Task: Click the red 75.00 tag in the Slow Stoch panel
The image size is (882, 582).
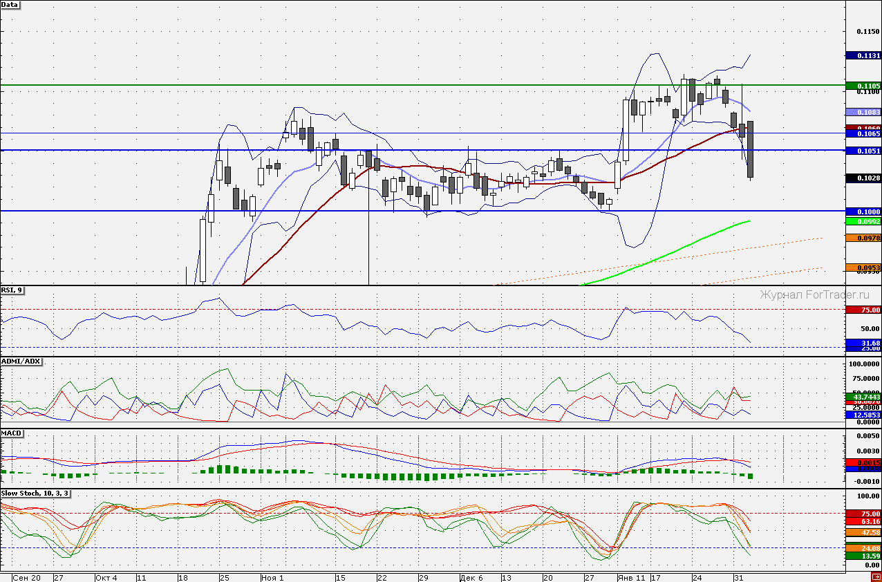Action: click(x=863, y=514)
